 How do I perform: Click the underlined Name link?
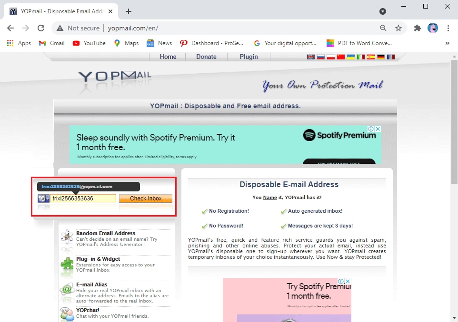pos(270,197)
